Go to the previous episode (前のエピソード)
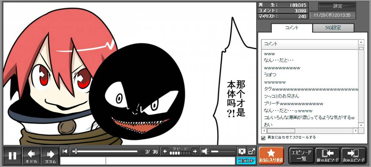371x167 pixels. (327, 156)
